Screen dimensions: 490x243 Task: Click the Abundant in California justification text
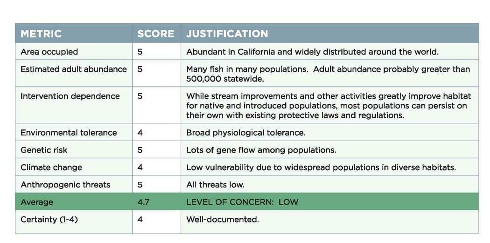313,52
